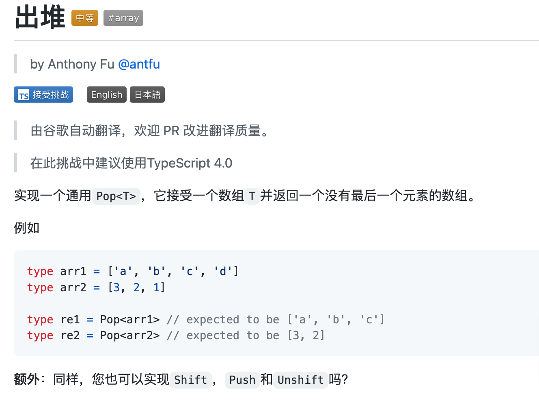Click the Pop<T> inline code
The width and height of the screenshot is (539, 400).
(116, 196)
